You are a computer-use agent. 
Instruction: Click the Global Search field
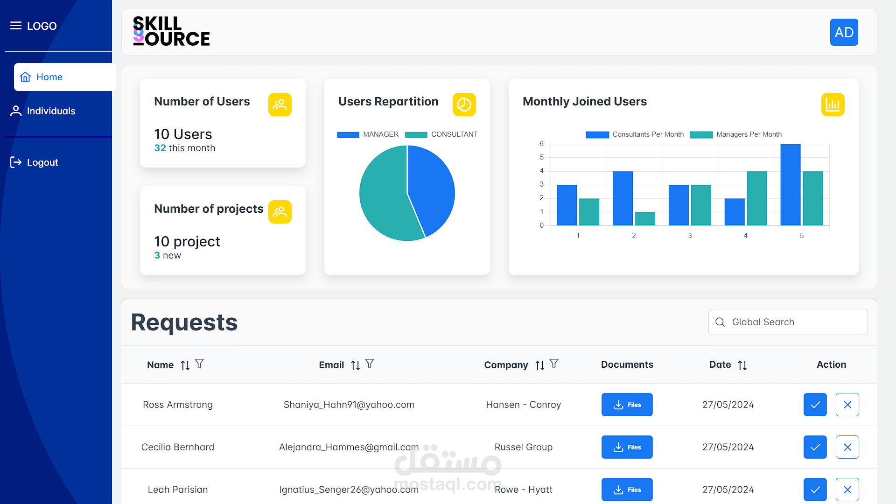(788, 322)
